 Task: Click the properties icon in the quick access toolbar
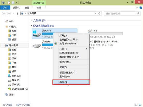(9, 3)
